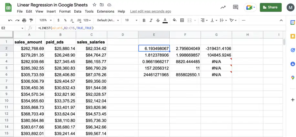296x137 pixels.
Task: Open the Format menu
Action: point(65,11)
